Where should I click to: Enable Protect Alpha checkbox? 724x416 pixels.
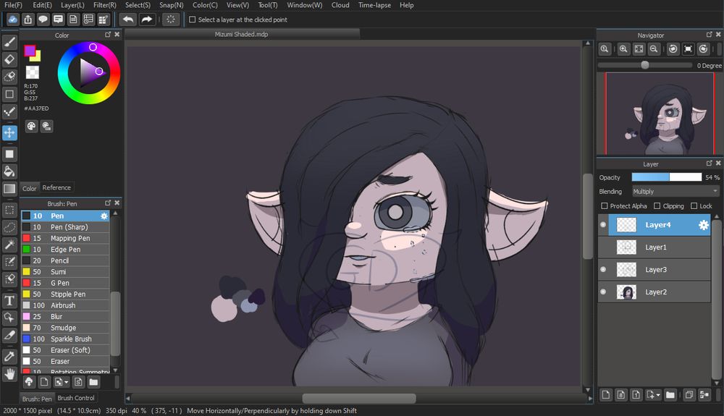coord(605,206)
